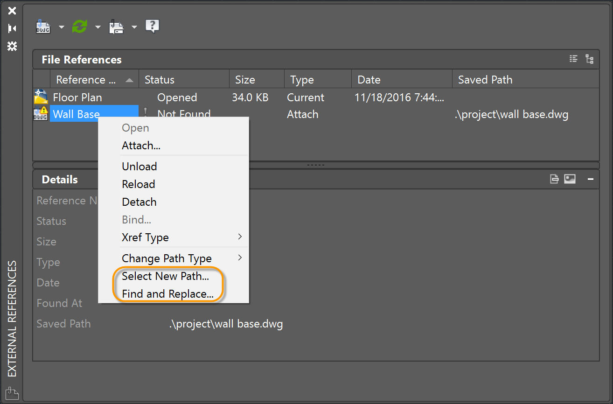Switch File References to List View
The width and height of the screenshot is (613, 404).
point(573,59)
